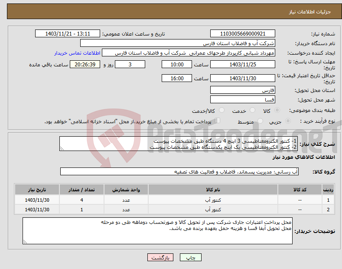
Task: Click the ردیف column header
Action: tap(328, 190)
